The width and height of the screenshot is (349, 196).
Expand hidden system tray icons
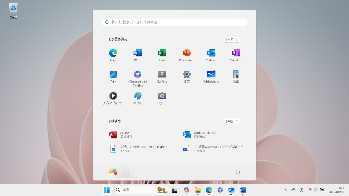tap(286, 190)
